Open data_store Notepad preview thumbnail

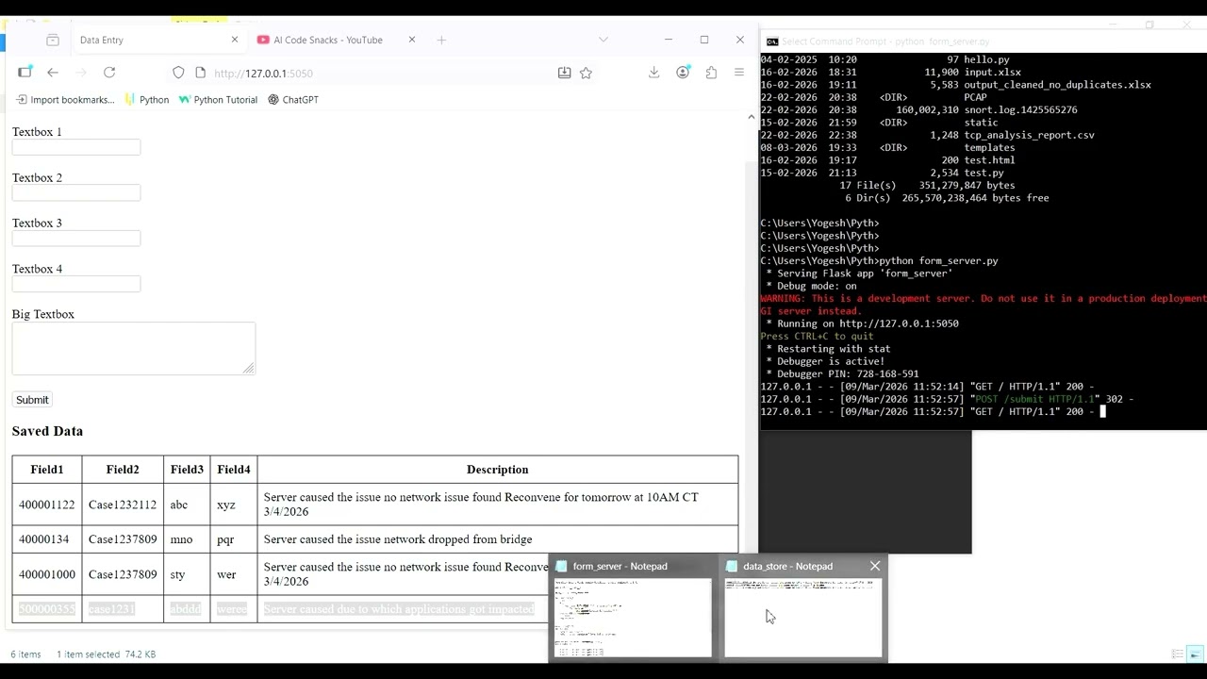click(x=802, y=617)
